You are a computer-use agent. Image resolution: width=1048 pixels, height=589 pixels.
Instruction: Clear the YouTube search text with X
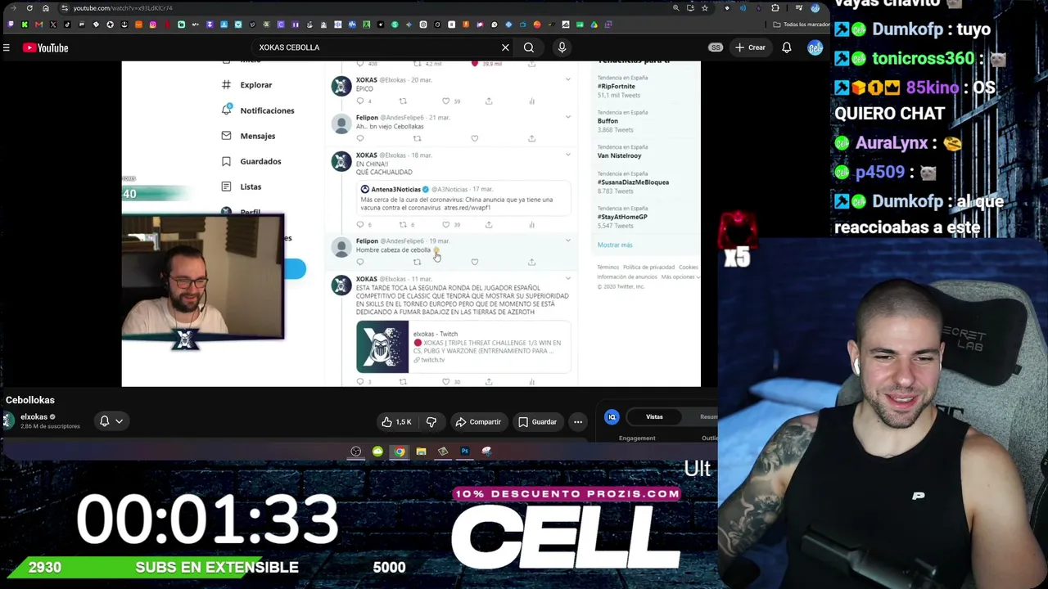[505, 47]
